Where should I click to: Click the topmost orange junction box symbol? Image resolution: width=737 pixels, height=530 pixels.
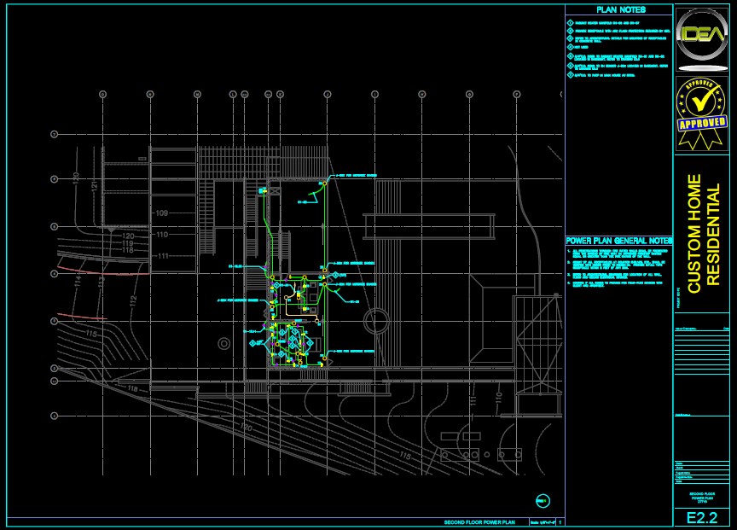(x=325, y=183)
